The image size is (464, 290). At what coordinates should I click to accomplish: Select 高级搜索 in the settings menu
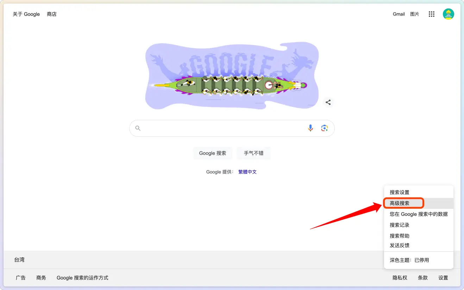419,203
